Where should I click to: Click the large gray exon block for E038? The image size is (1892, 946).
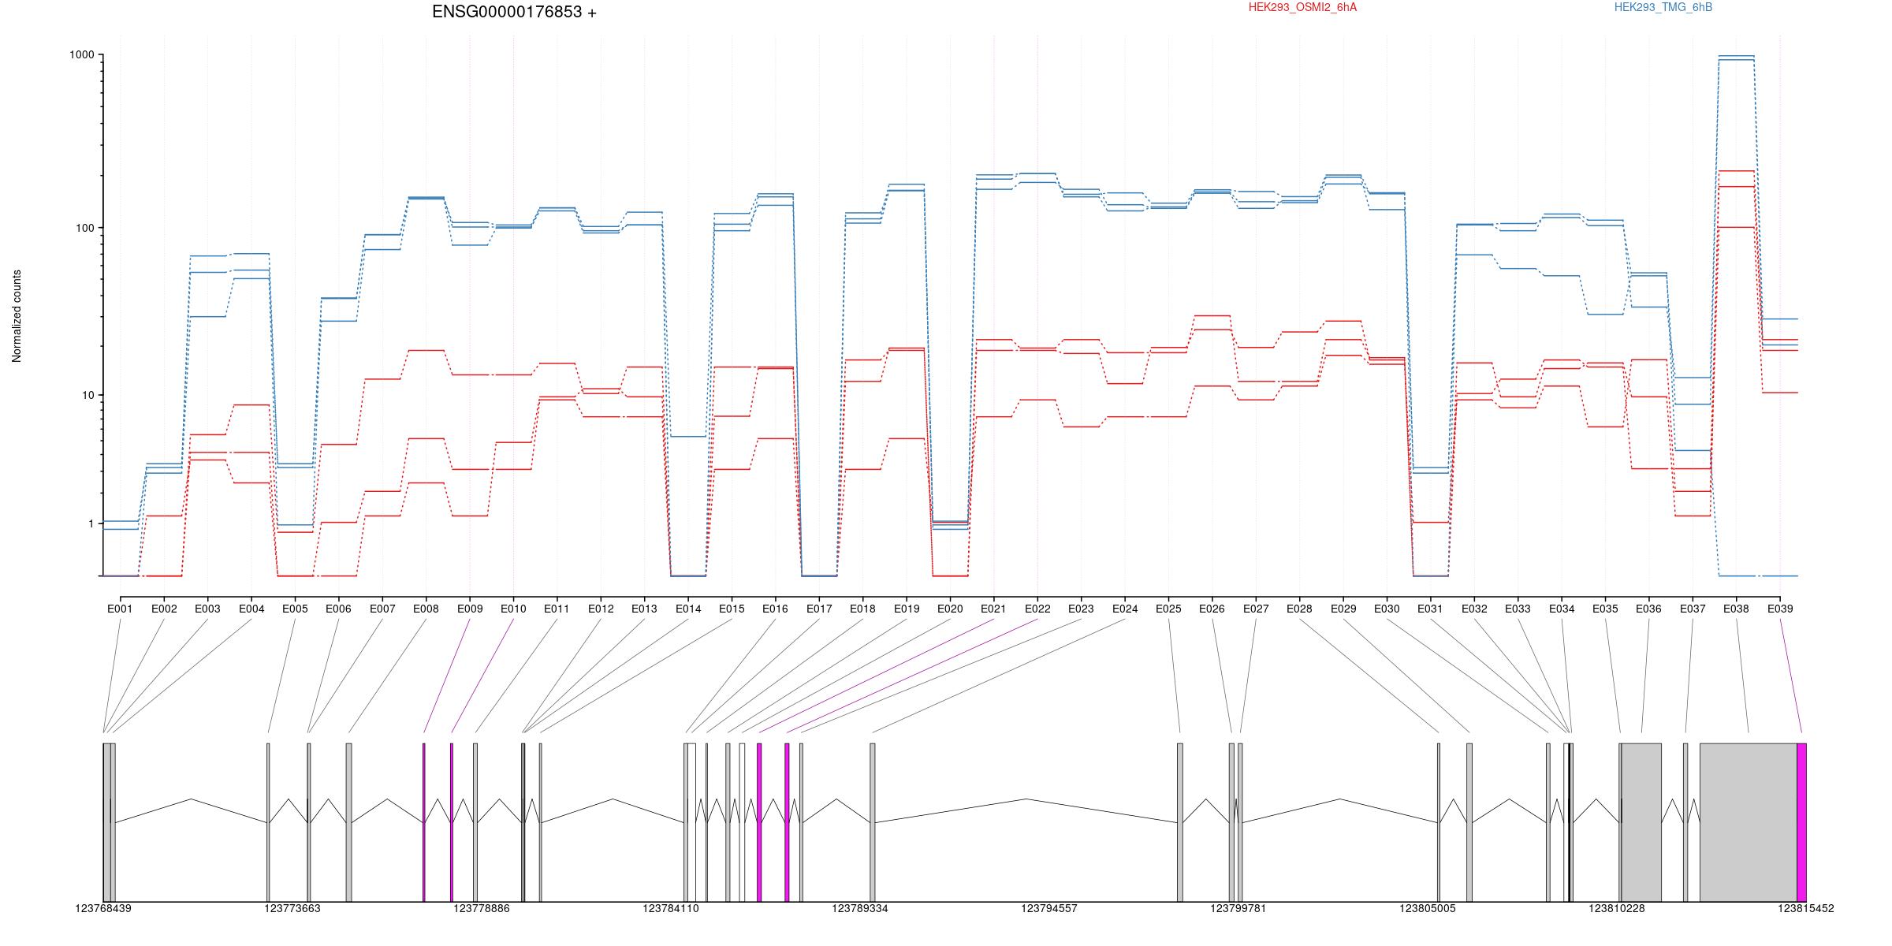[x=1749, y=822]
